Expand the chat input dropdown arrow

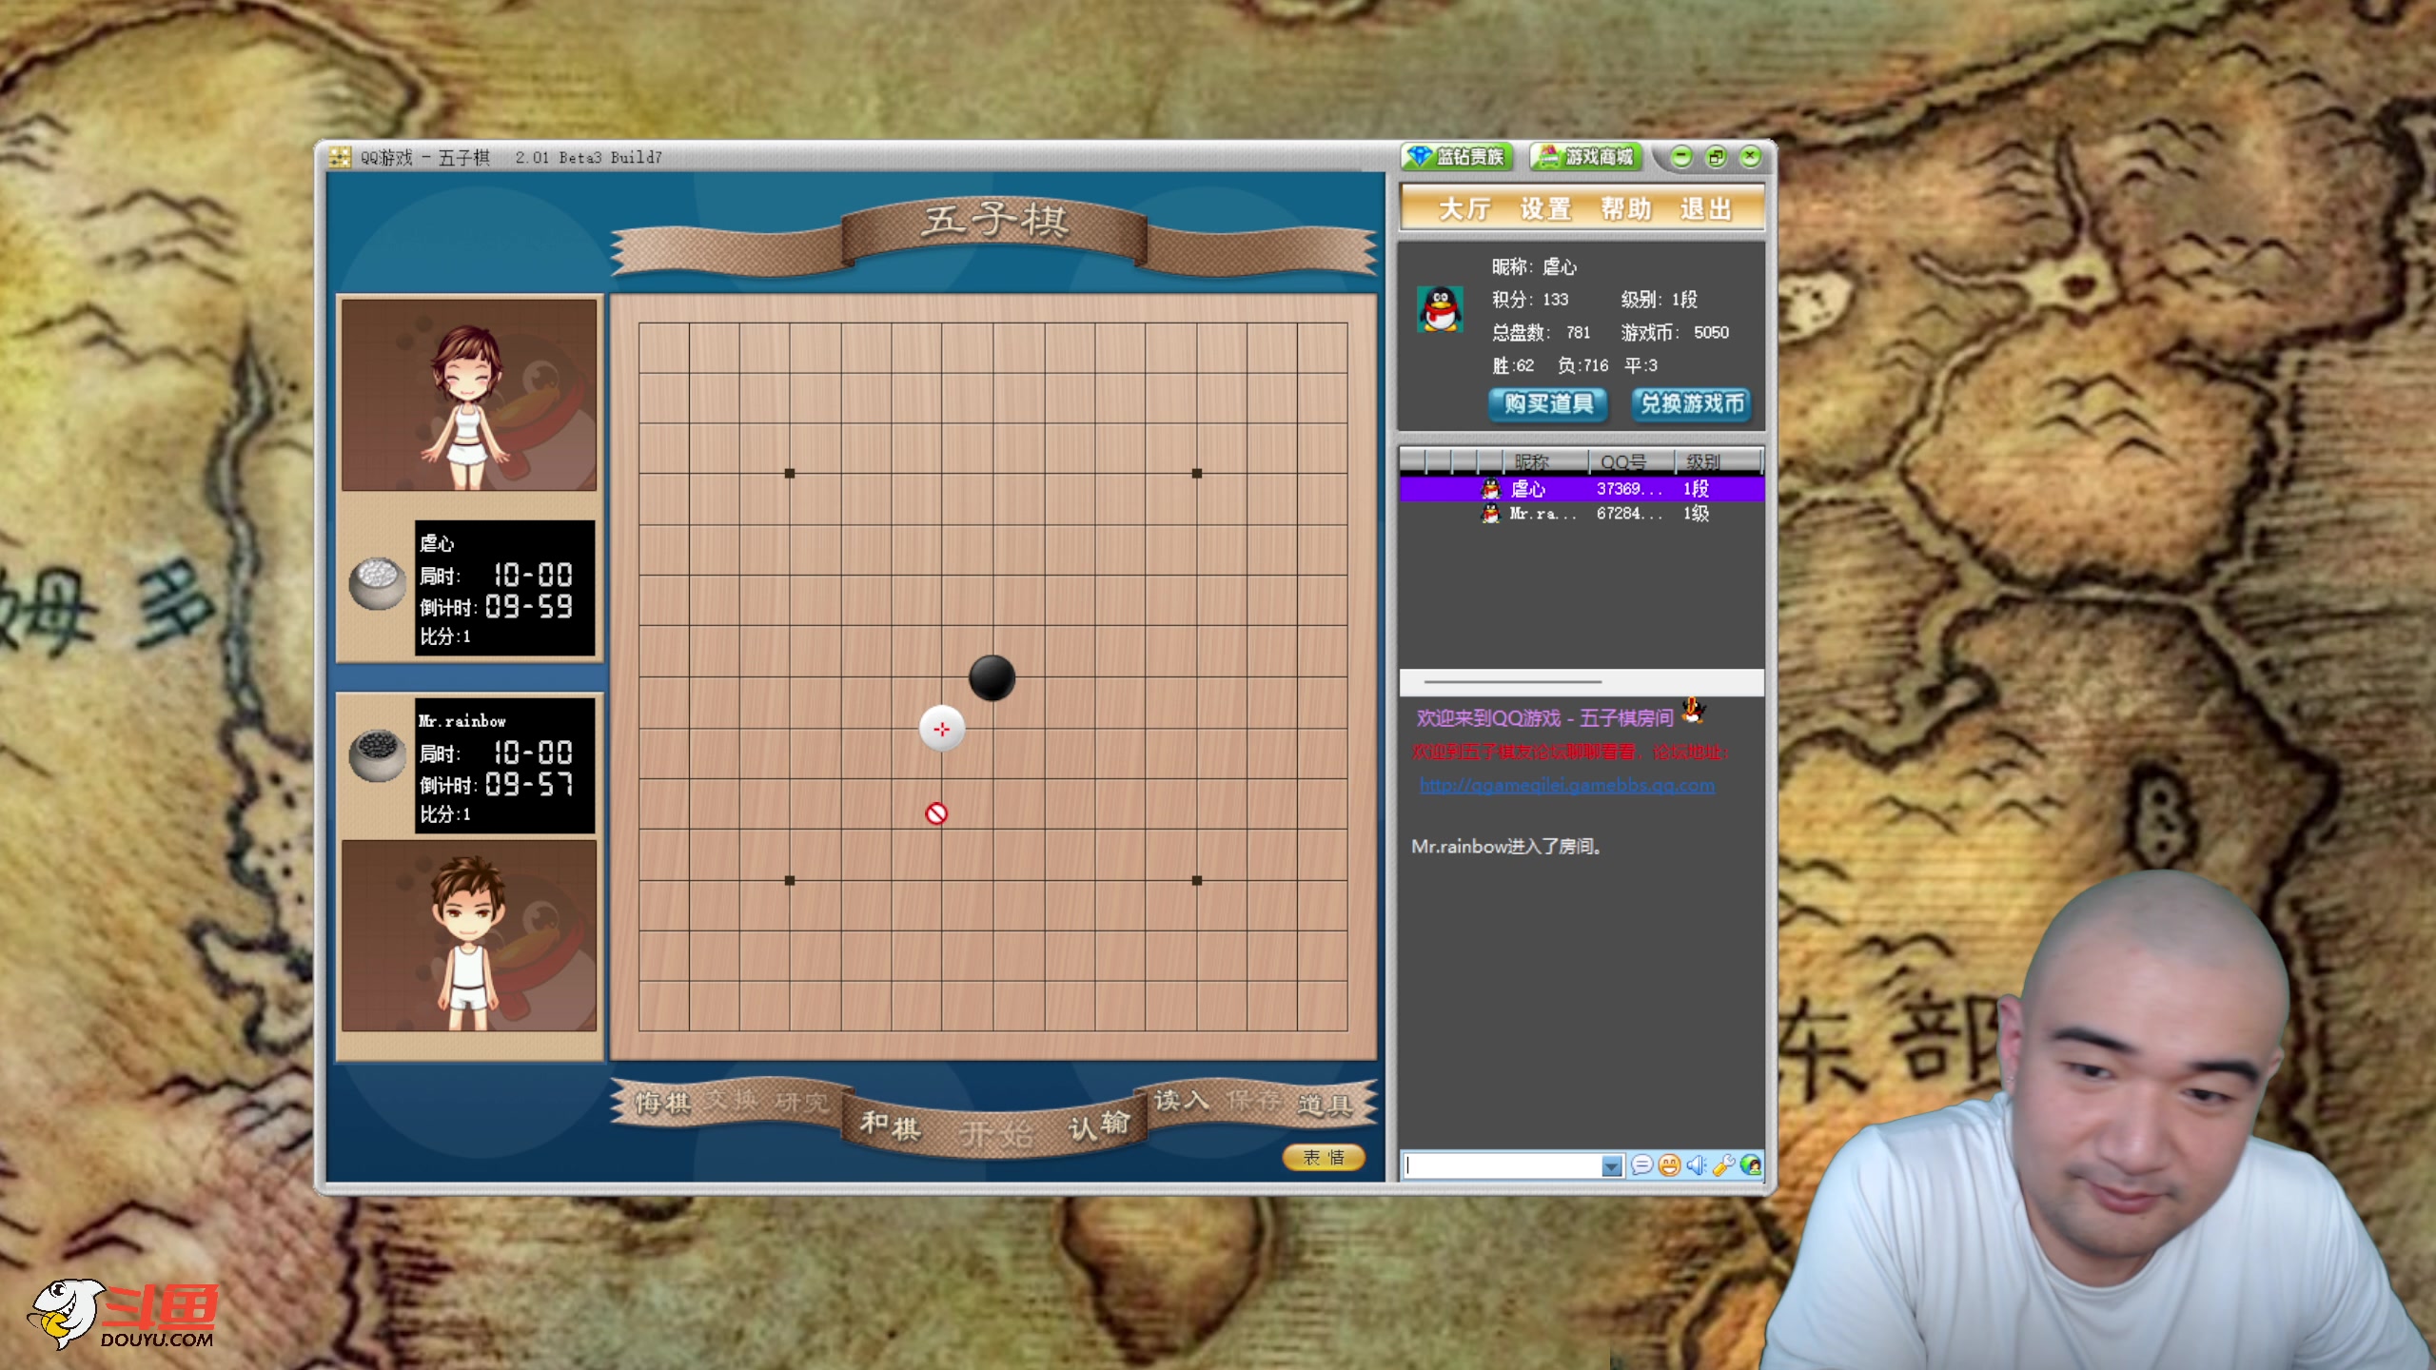[x=1611, y=1165]
